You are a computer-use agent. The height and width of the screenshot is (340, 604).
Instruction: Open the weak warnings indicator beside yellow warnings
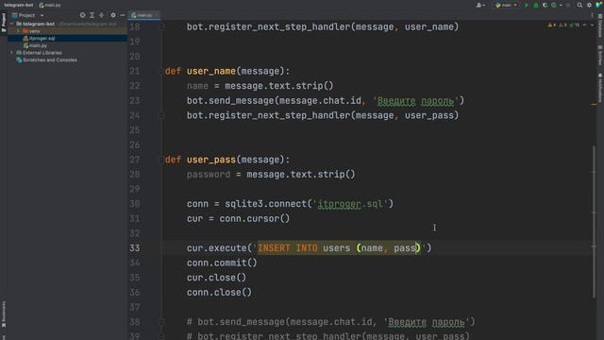click(562, 25)
